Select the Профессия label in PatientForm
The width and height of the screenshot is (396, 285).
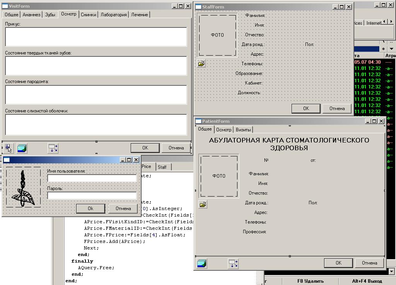[x=254, y=232]
